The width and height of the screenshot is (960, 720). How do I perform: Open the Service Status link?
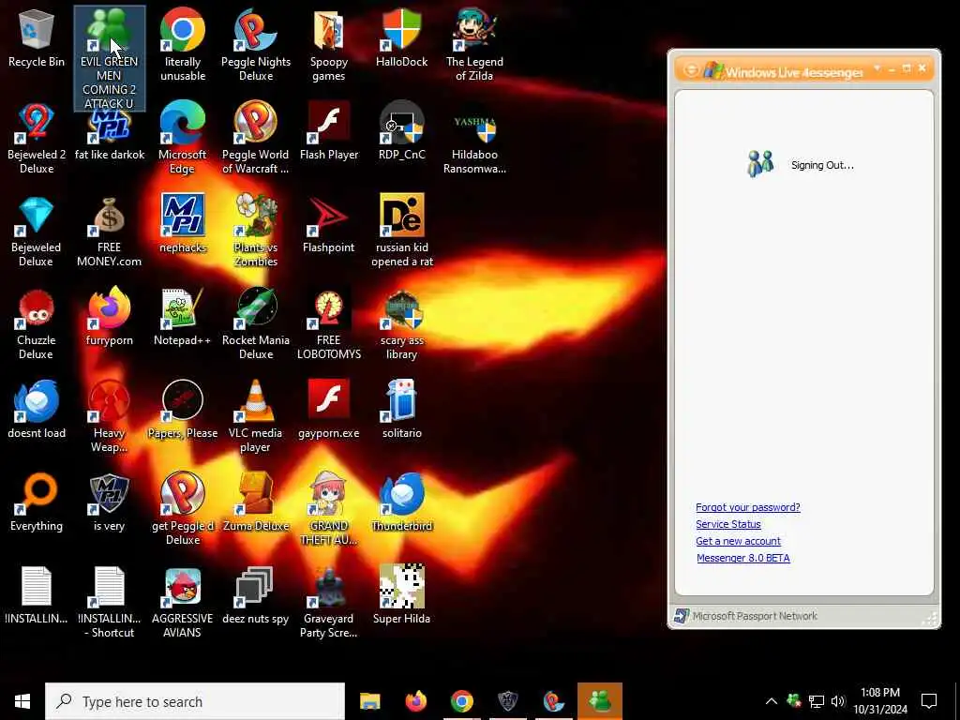point(727,524)
